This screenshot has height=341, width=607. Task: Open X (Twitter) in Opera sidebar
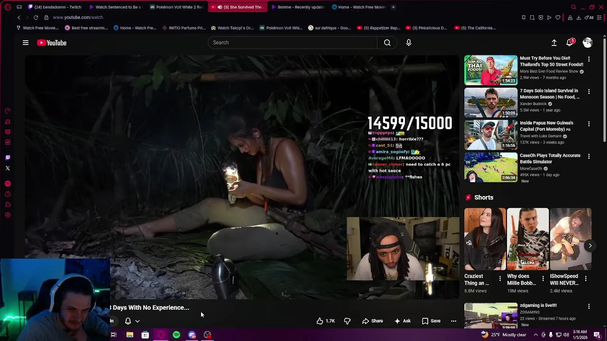coord(8,168)
